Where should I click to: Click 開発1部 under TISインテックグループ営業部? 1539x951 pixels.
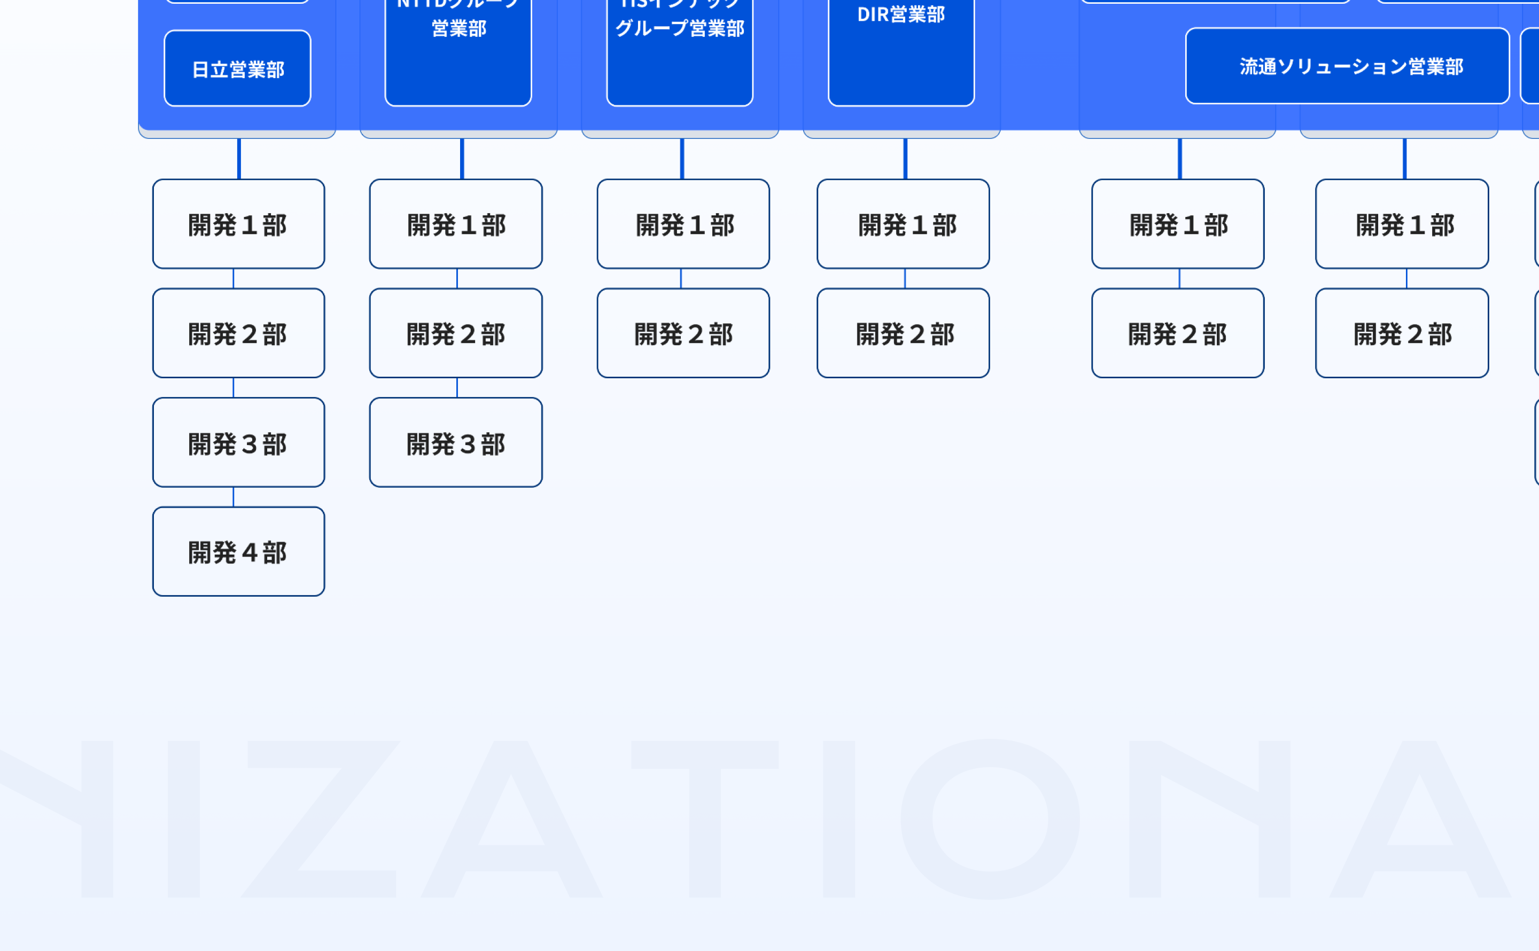click(683, 223)
